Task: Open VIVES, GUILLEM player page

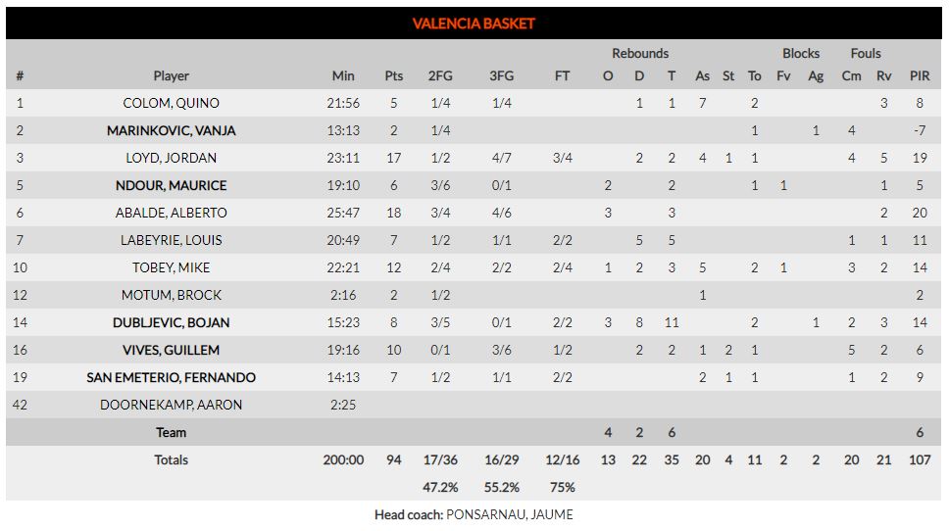Action: point(172,350)
